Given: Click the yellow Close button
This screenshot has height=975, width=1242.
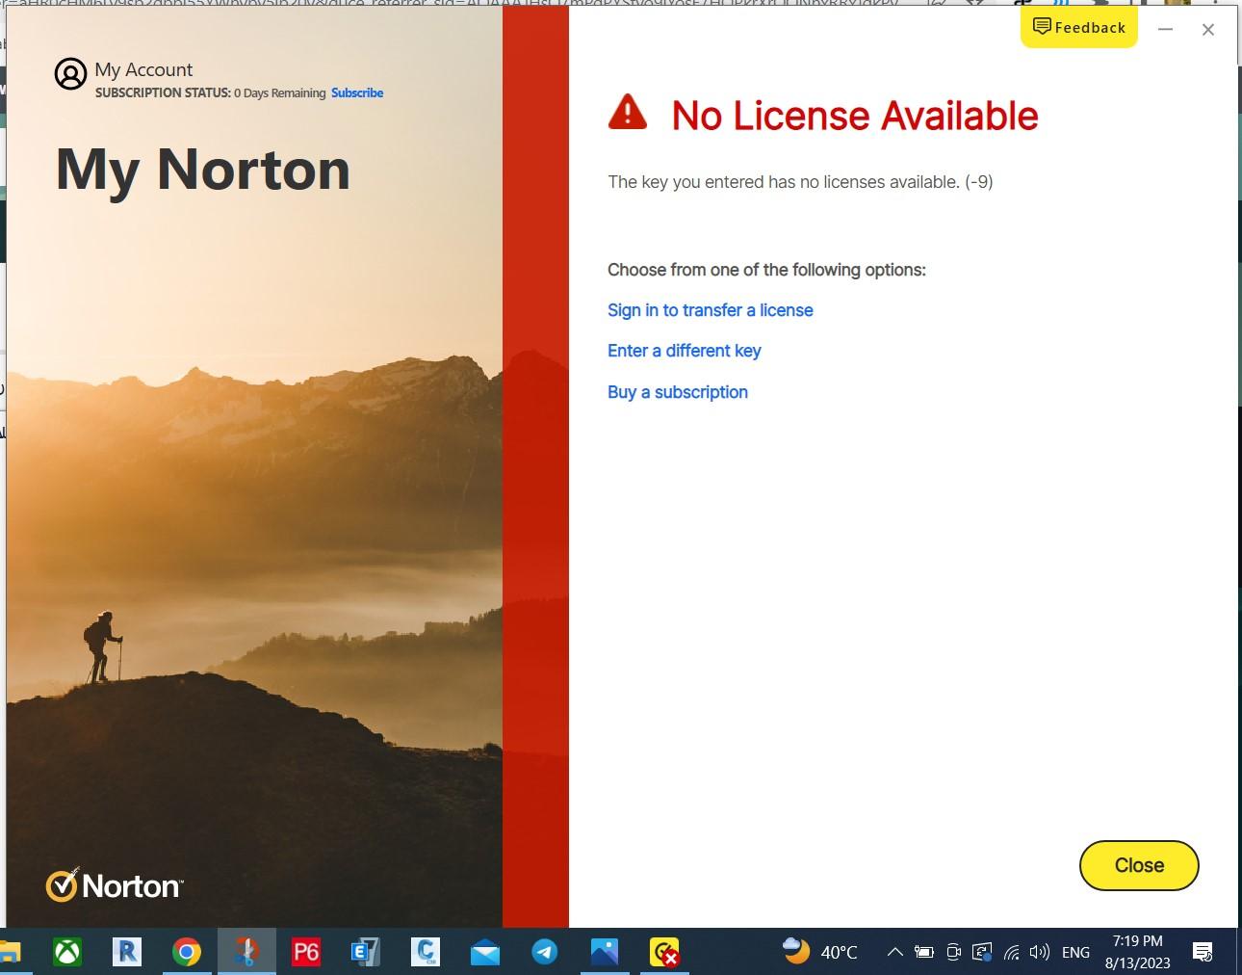Looking at the screenshot, I should point(1139,865).
